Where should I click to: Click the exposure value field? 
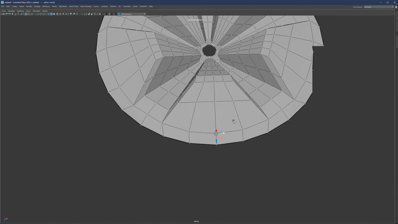coord(104,14)
